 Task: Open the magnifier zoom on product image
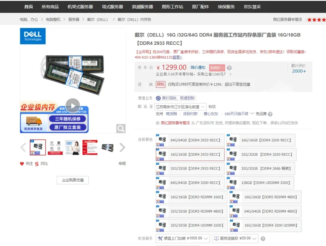tap(121, 128)
